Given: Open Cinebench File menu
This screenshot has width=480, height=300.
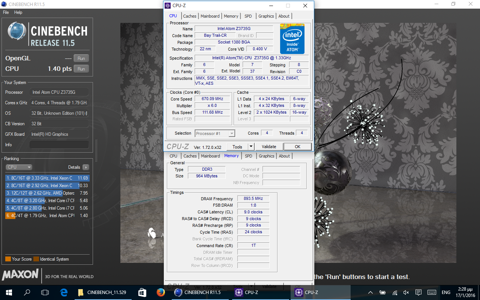Looking at the screenshot, I should pyautogui.click(x=6, y=12).
